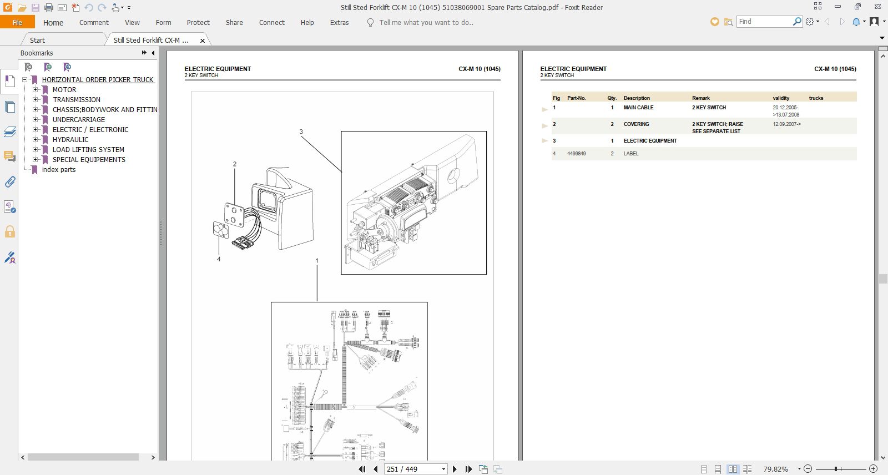Click the orange heart favorites icon

[715, 22]
